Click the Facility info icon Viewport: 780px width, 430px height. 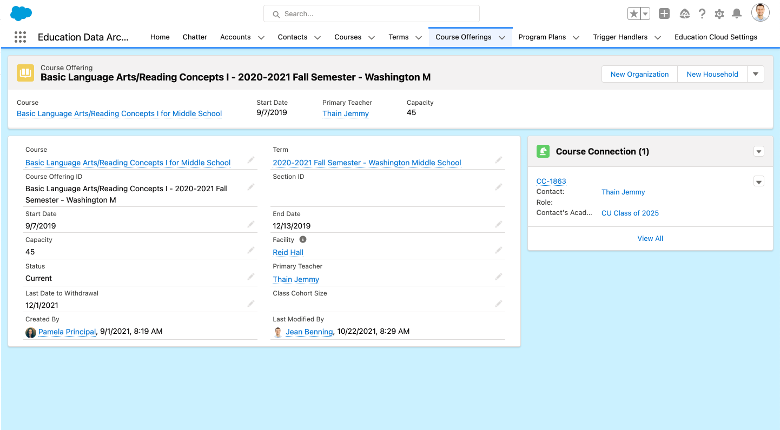coord(303,239)
